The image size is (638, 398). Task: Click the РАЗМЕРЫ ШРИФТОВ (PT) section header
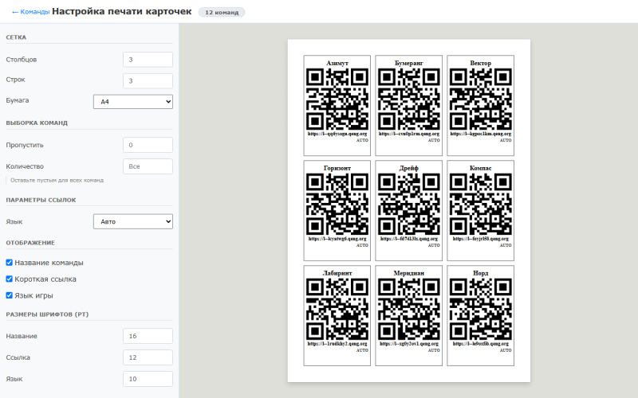[47, 314]
